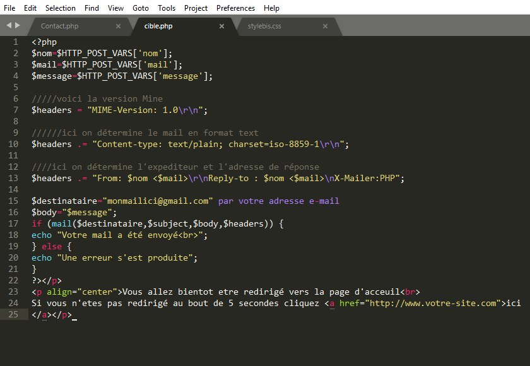530x366 pixels.
Task: Open the Selection menu
Action: [60, 8]
